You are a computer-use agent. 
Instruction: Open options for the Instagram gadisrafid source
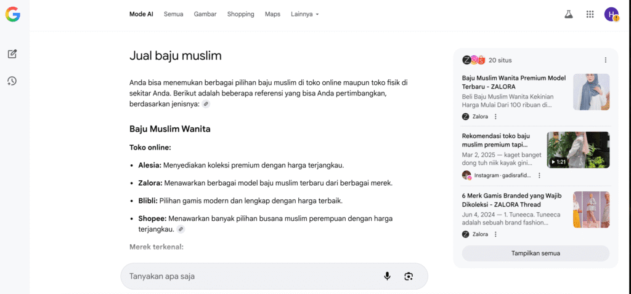click(539, 175)
